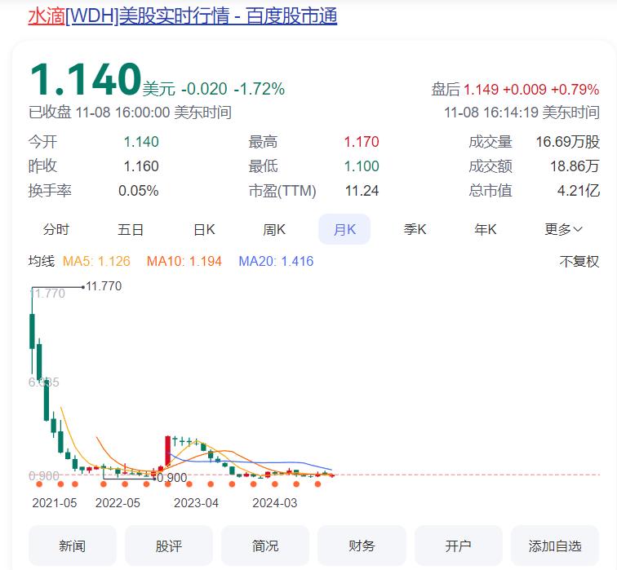The height and width of the screenshot is (570, 617).
Task: Select the 周K chart tab
Action: [x=274, y=229]
